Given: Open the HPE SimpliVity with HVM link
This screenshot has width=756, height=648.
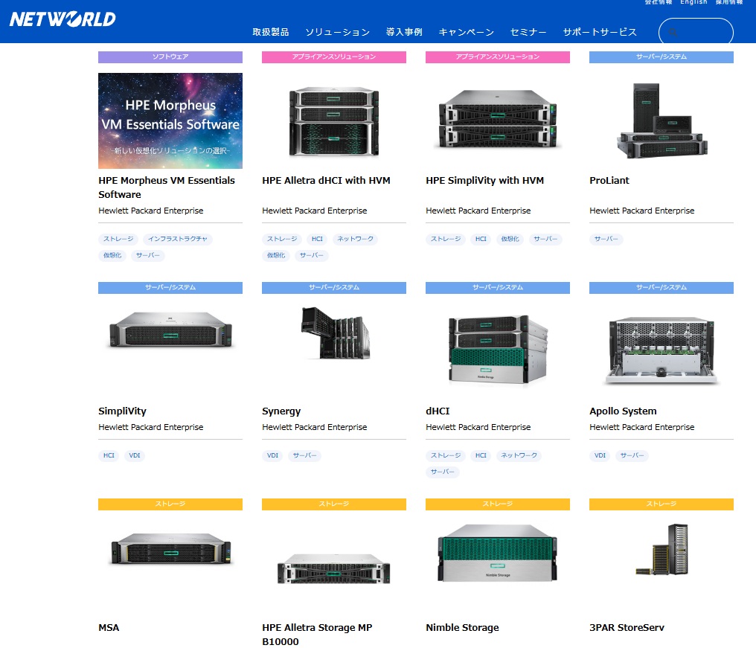Looking at the screenshot, I should click(484, 180).
